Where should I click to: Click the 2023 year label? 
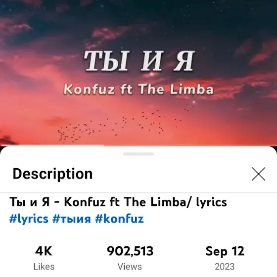225,267
